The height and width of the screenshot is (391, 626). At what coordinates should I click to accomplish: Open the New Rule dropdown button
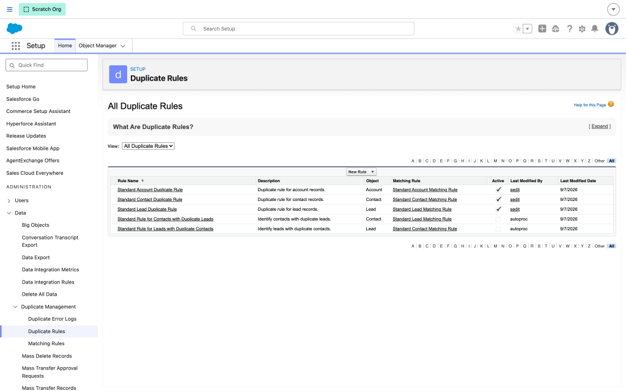[x=361, y=172]
